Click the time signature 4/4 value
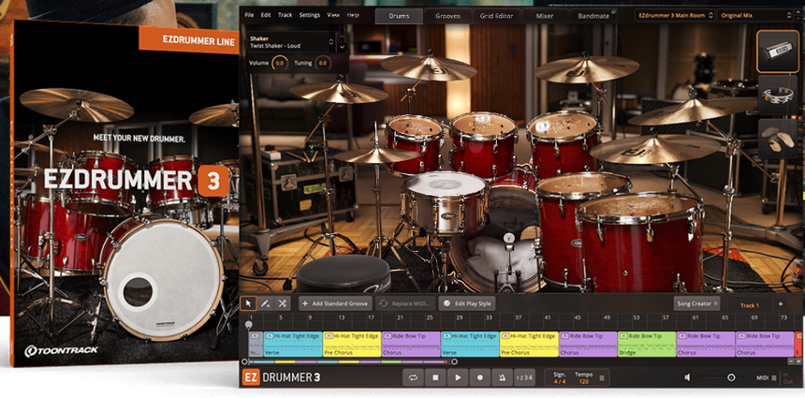This screenshot has width=805, height=398. tap(558, 381)
